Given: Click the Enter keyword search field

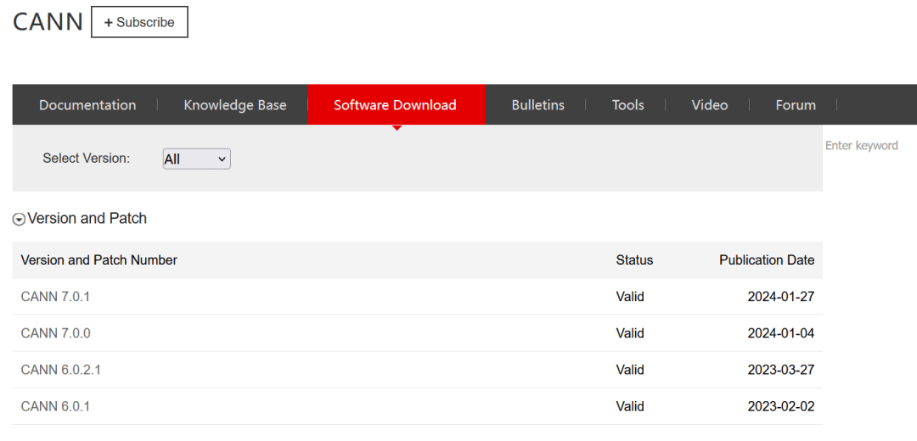Looking at the screenshot, I should point(861,146).
